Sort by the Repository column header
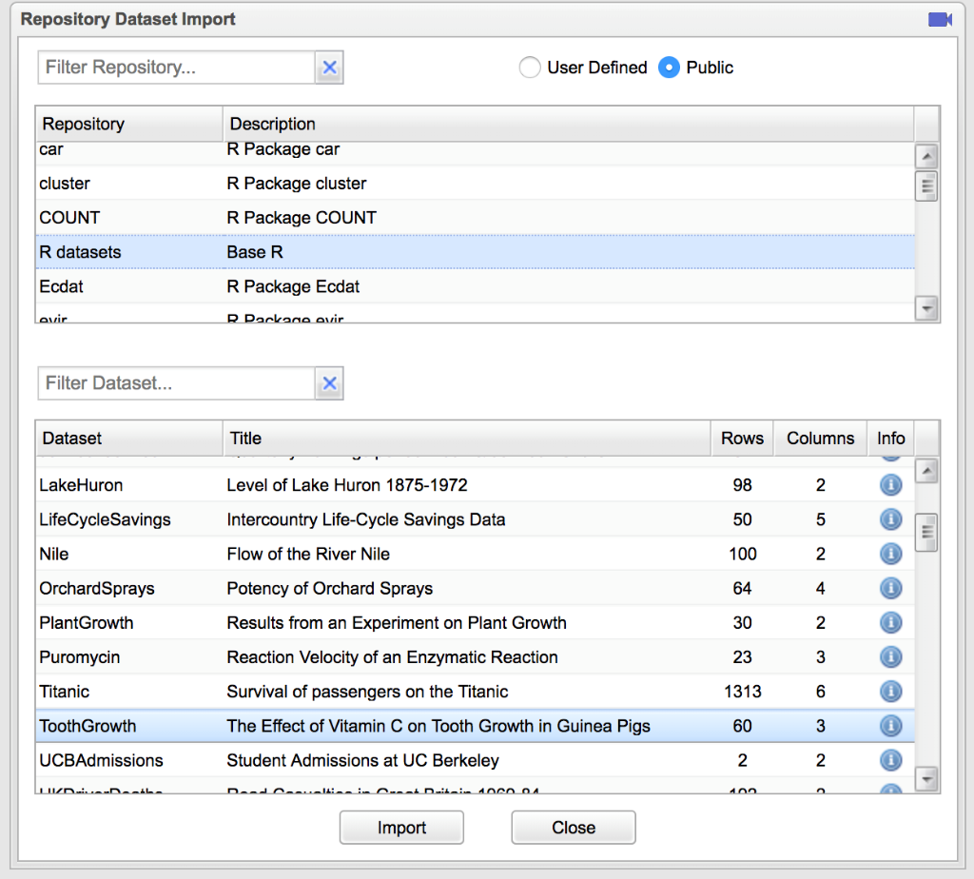Screen dimensions: 974x879 (129, 124)
